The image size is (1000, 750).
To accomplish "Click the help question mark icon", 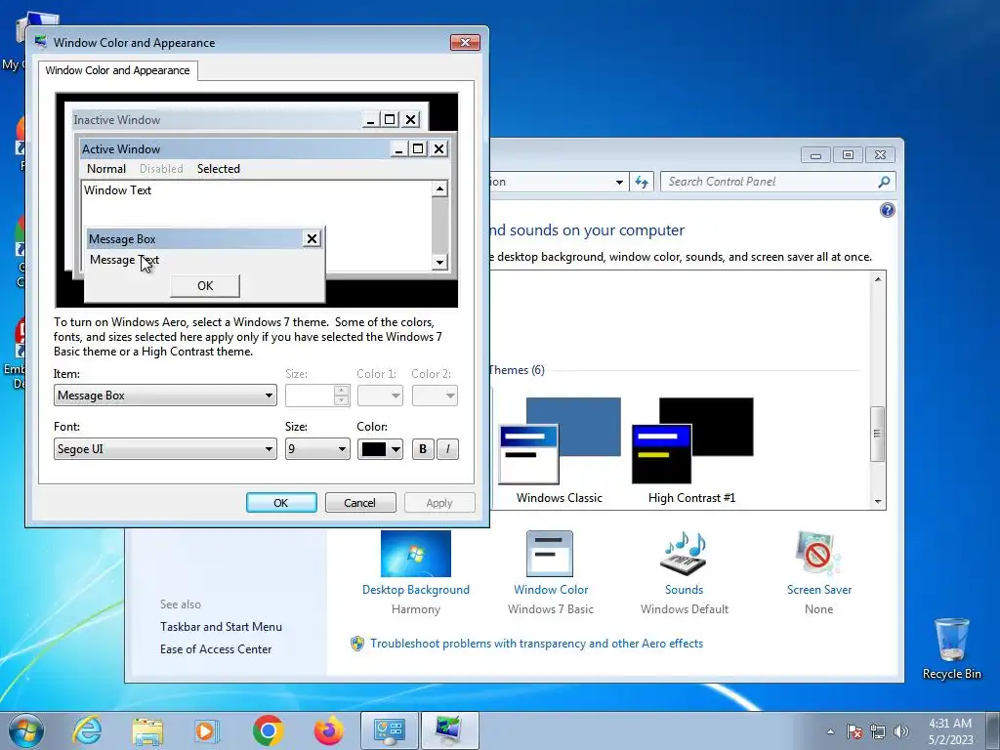I will click(x=887, y=210).
